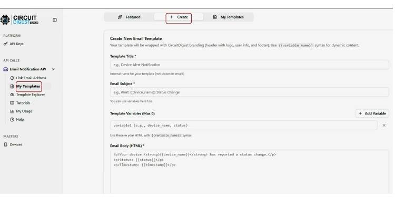
Task: Click the Email Notification API envelope icon
Action: click(x=6, y=69)
